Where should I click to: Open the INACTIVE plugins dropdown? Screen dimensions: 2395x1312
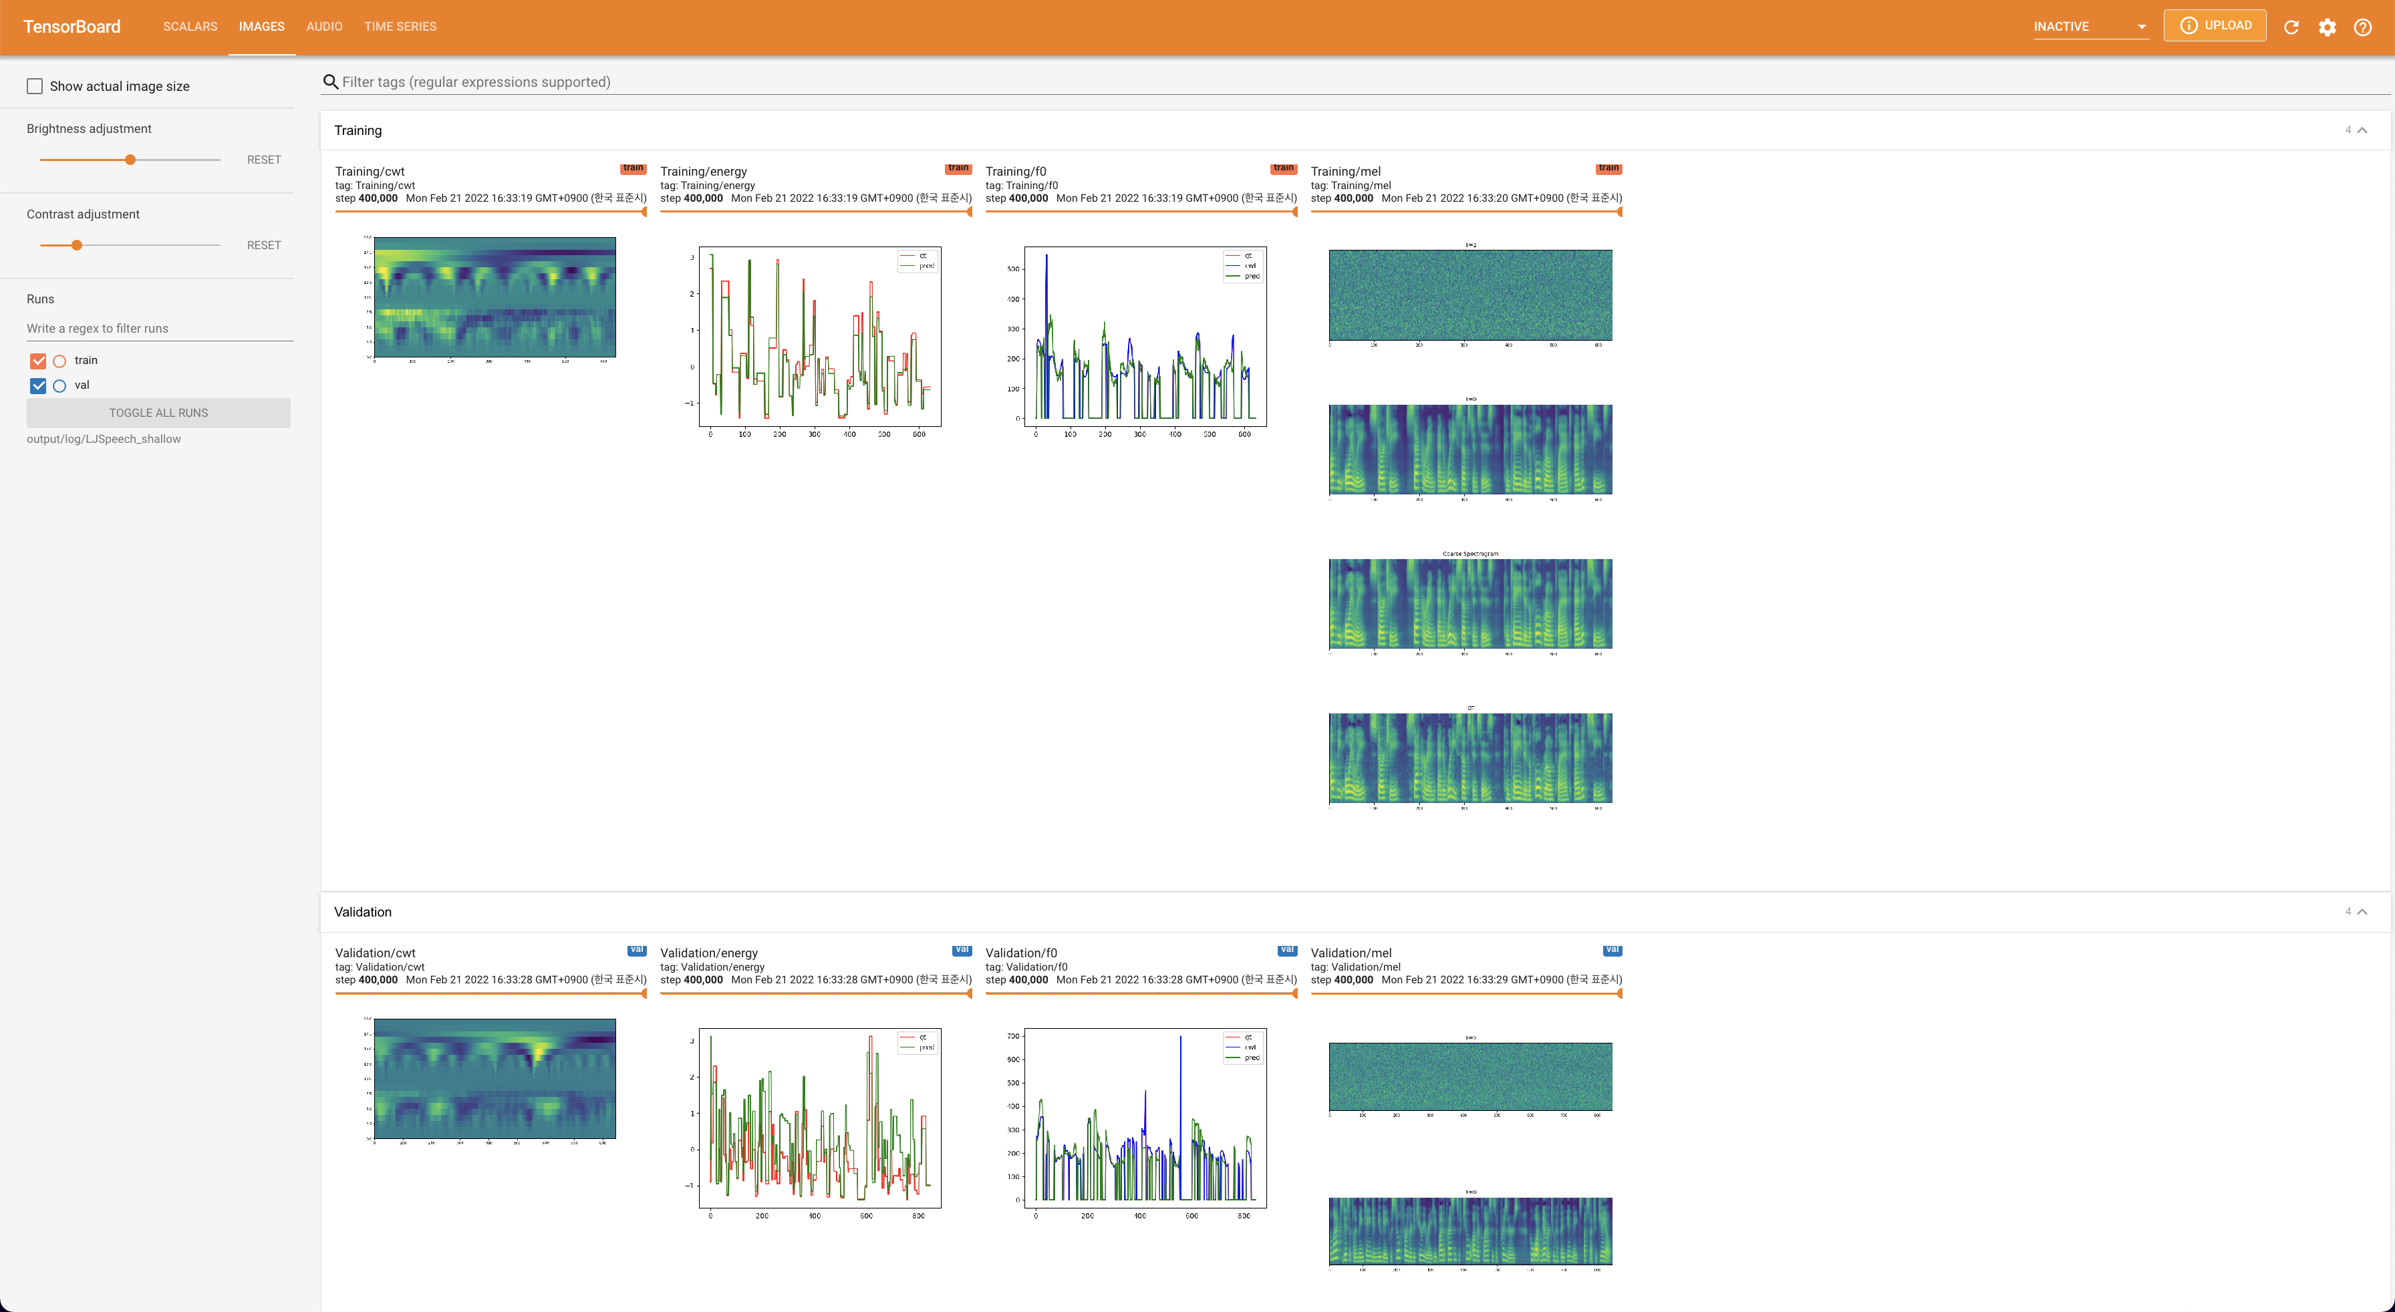[2089, 26]
